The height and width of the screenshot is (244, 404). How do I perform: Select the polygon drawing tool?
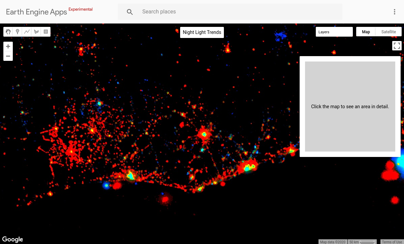click(x=36, y=32)
